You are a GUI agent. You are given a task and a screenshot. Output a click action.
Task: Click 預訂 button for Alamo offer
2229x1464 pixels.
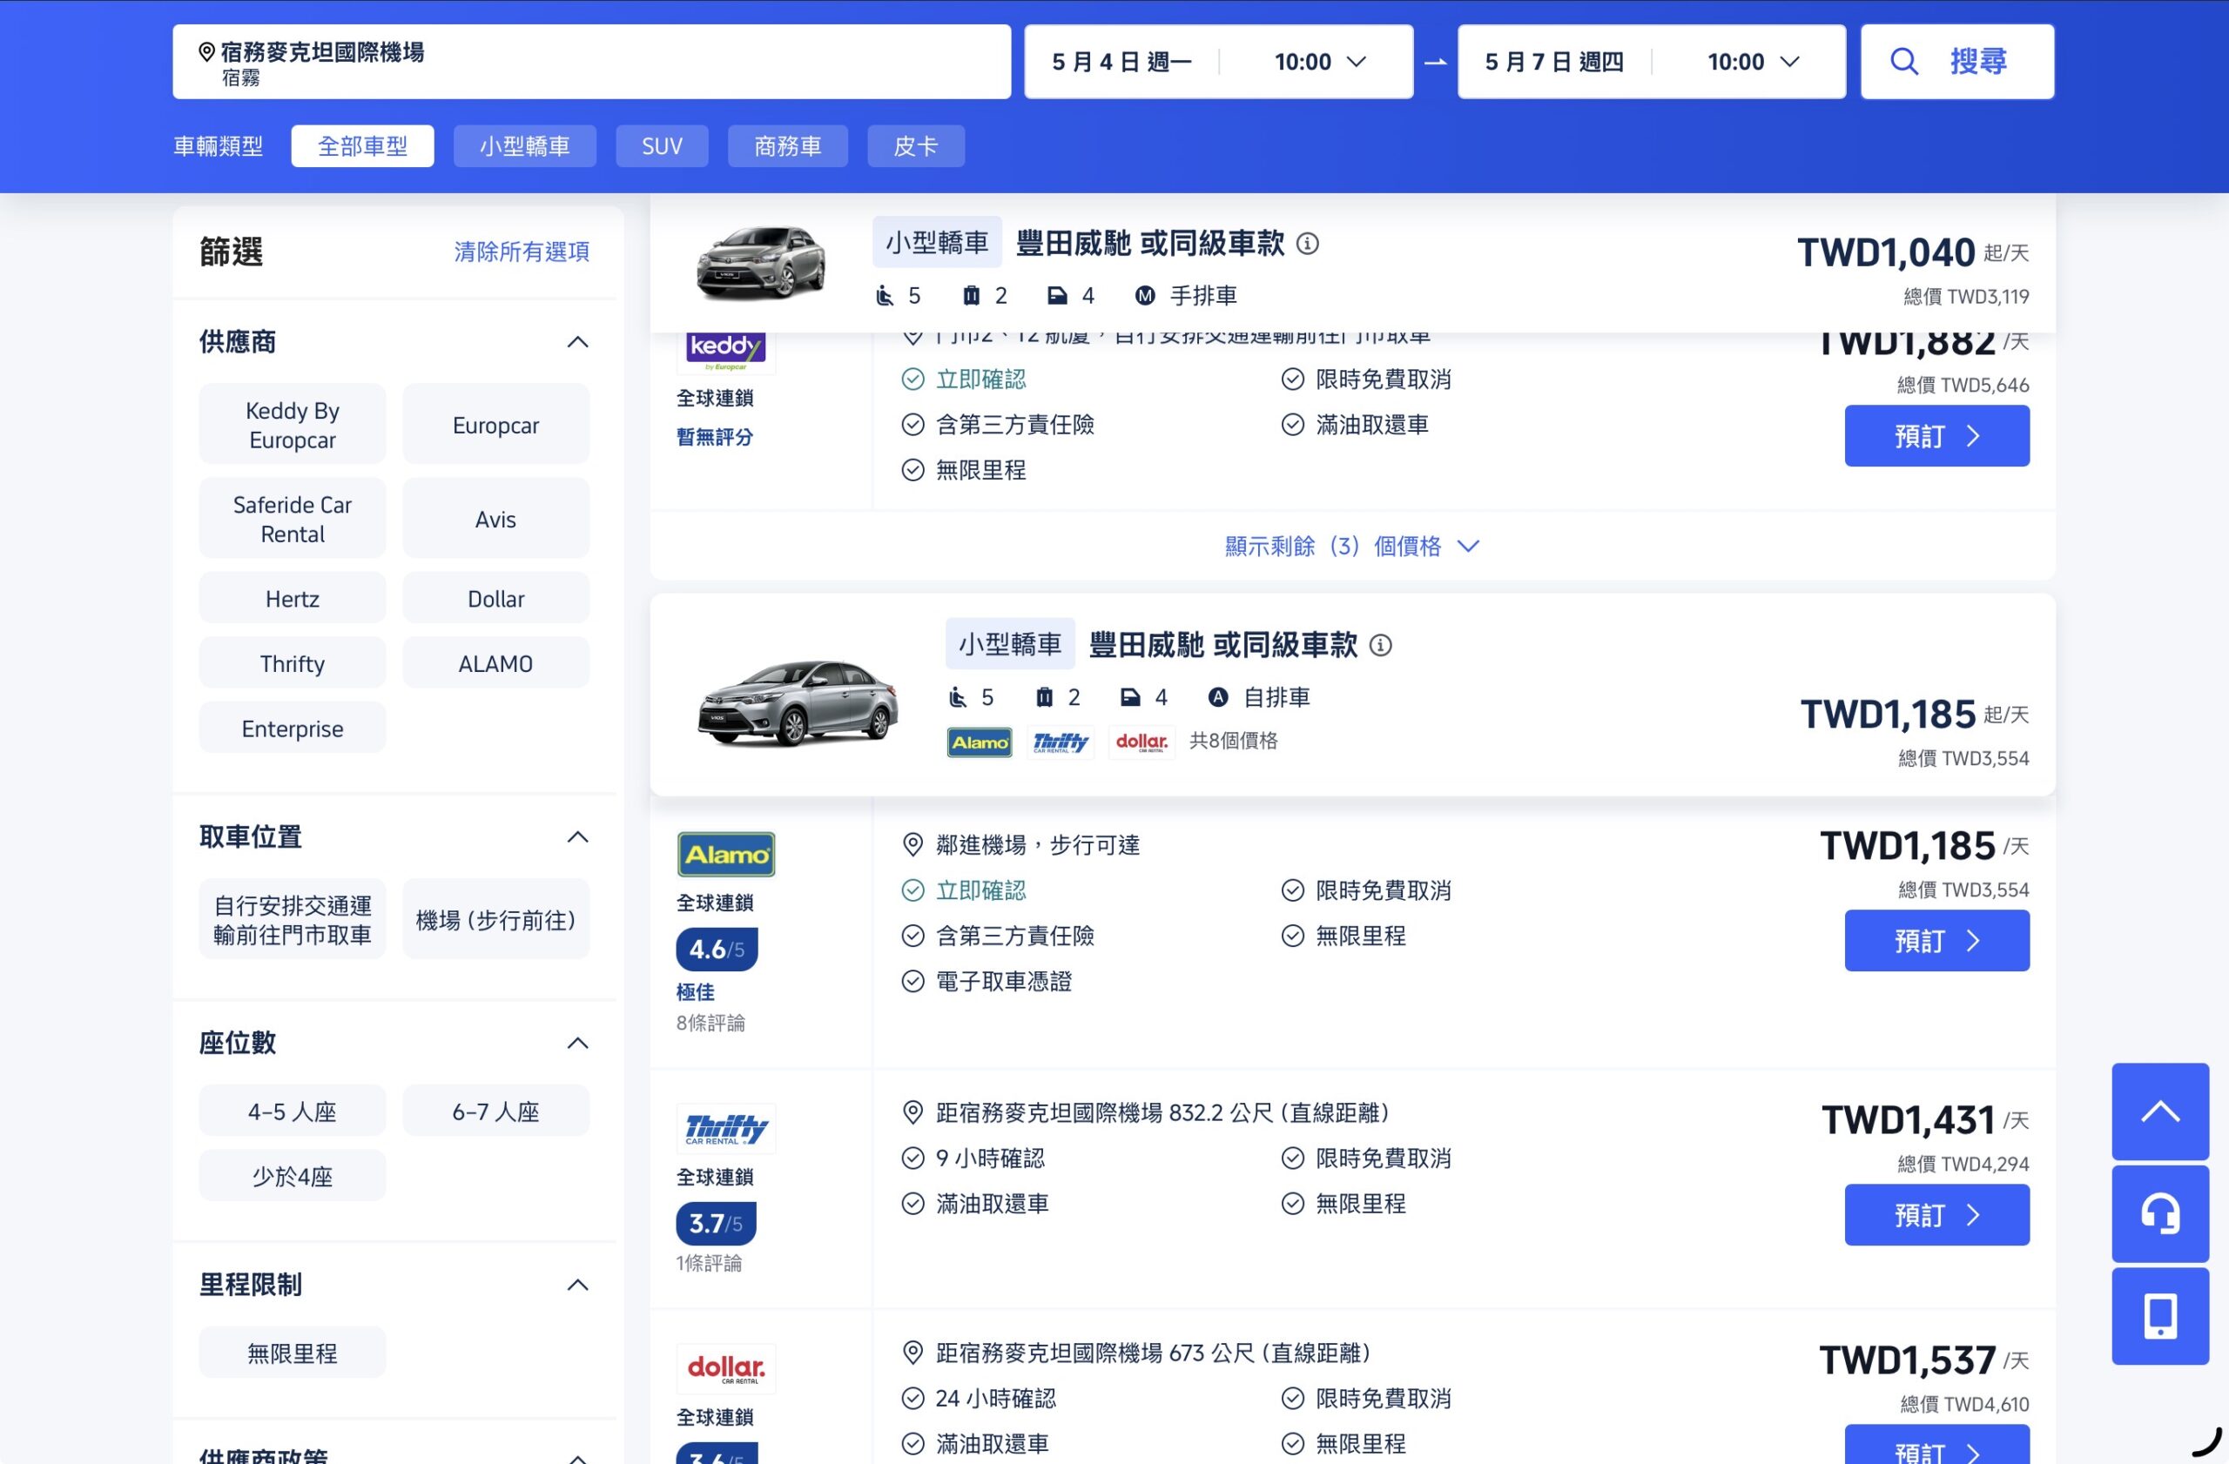click(1936, 940)
